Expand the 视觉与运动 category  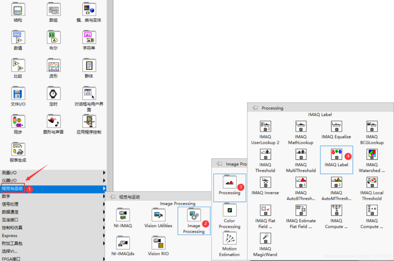(53, 189)
